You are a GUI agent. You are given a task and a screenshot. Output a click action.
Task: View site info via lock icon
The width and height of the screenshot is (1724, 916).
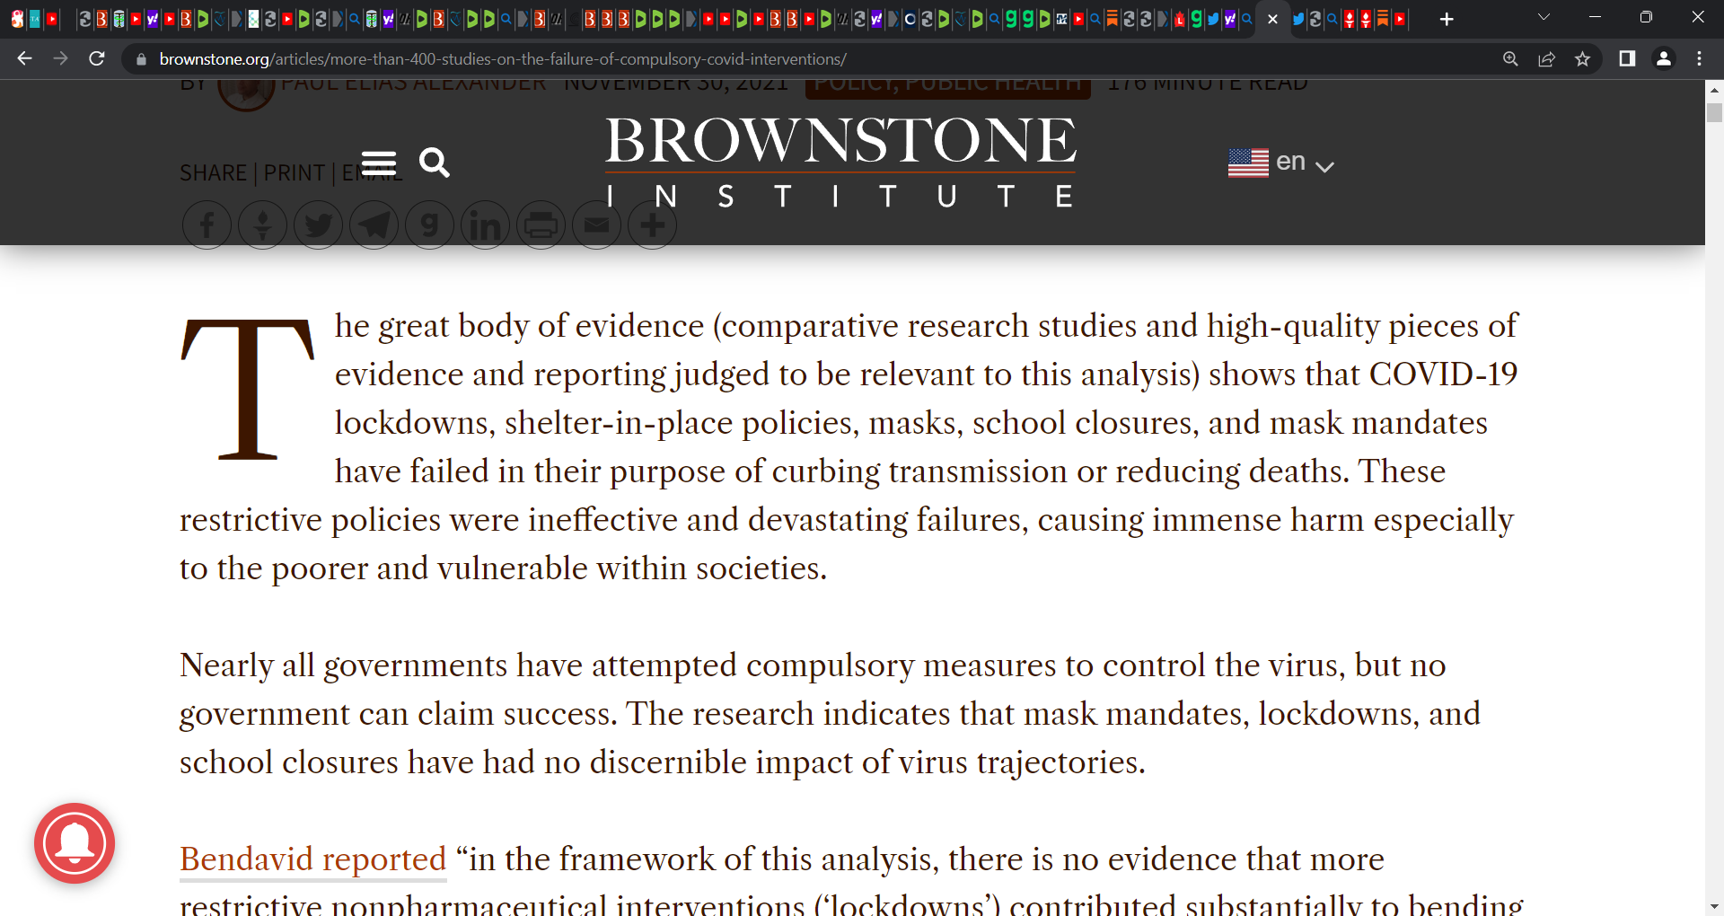coord(141,59)
